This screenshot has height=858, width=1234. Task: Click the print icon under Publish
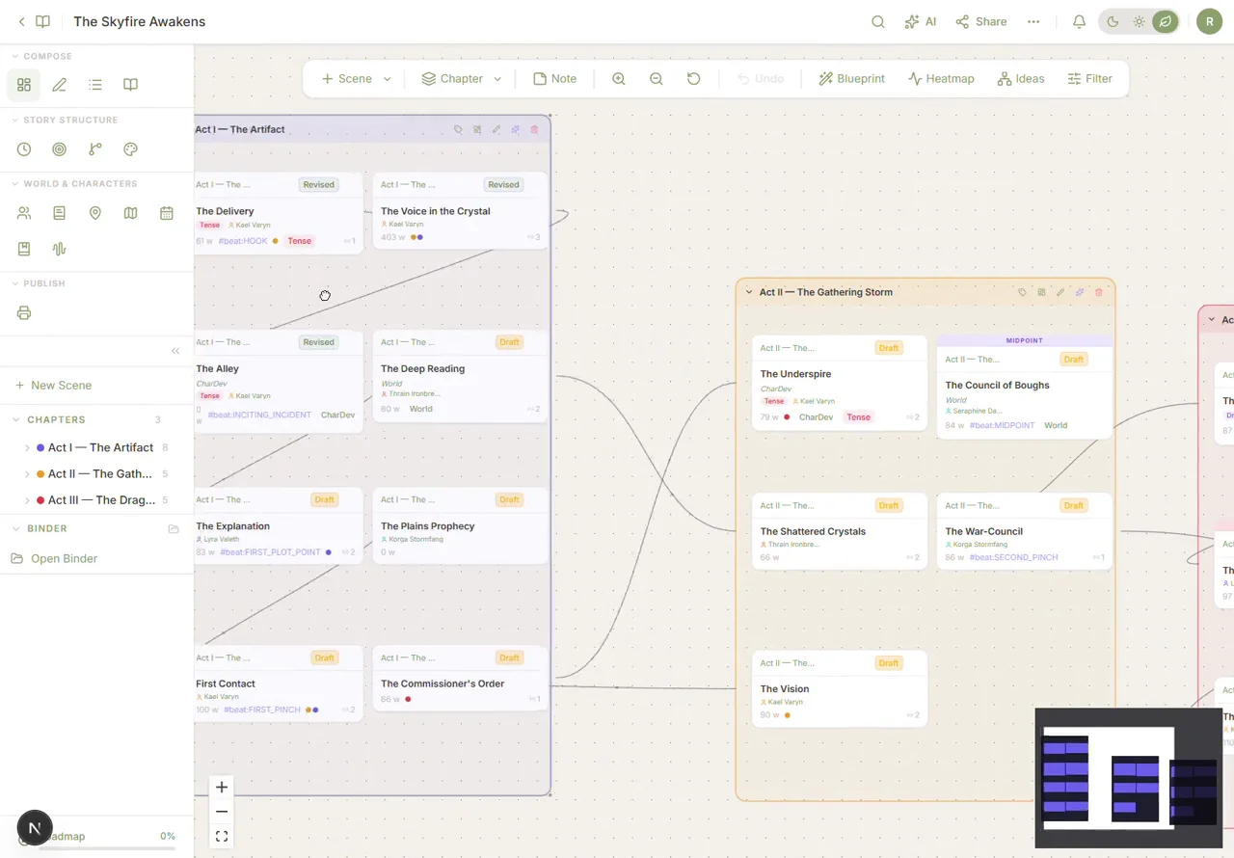click(24, 313)
